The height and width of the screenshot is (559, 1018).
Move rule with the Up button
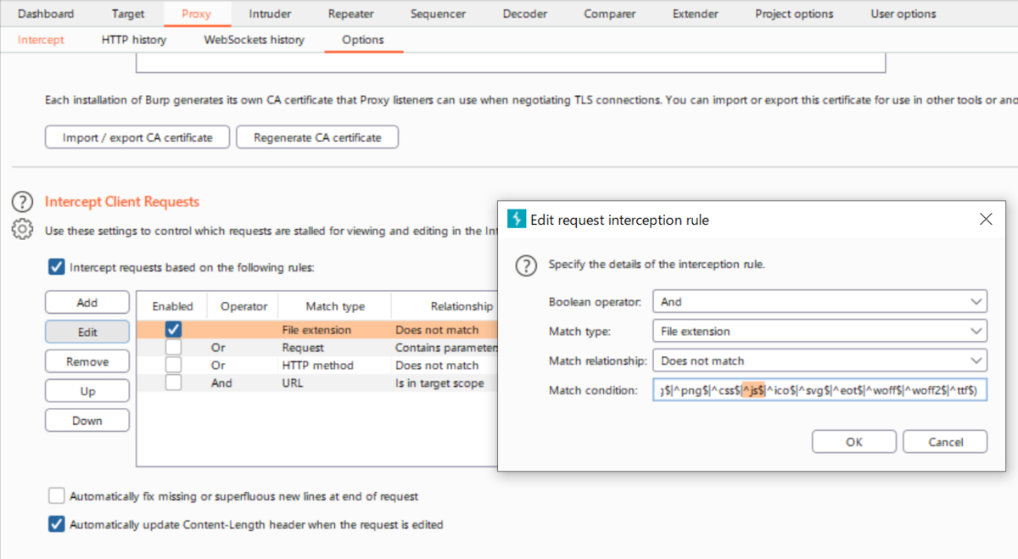(x=87, y=391)
